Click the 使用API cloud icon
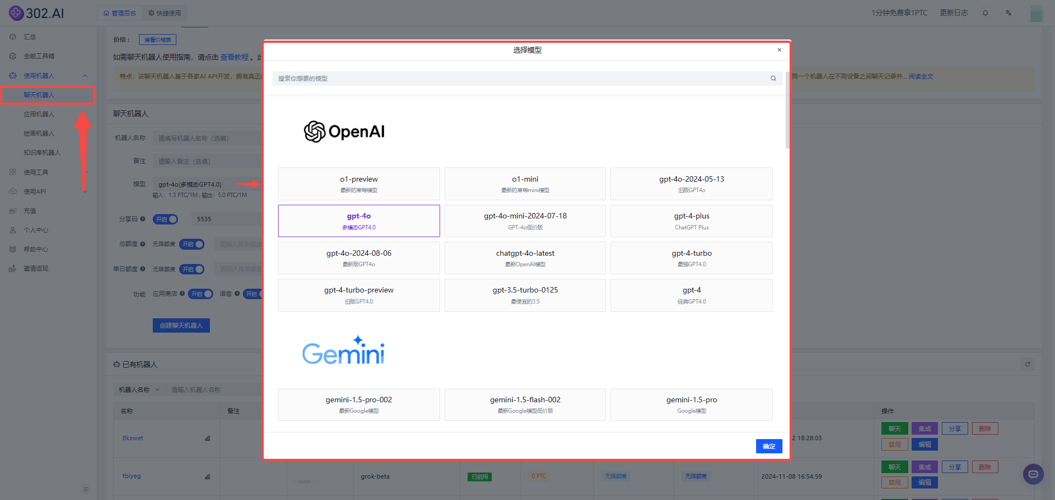 tap(13, 192)
